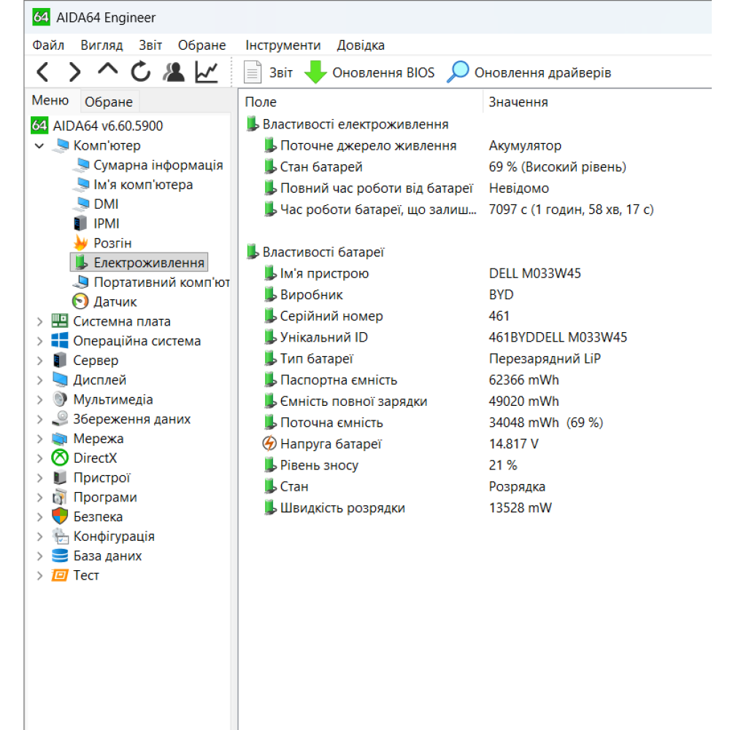Click the user accounts toolbar icon
This screenshot has width=730, height=730.
coord(175,72)
